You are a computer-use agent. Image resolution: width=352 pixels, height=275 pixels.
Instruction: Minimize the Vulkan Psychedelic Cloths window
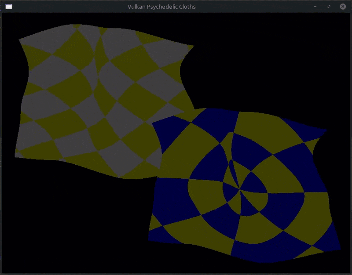tap(315, 7)
